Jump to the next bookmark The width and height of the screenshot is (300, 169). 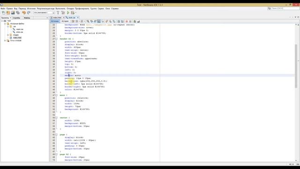pos(111,21)
